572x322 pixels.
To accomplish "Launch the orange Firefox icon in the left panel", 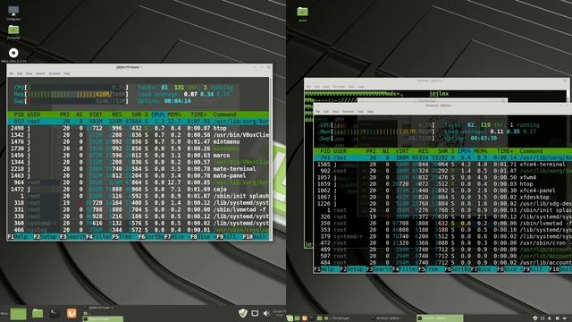I will 71,313.
